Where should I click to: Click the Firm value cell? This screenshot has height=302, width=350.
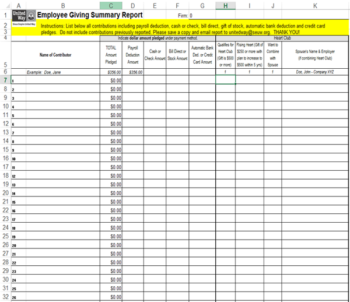202,16
